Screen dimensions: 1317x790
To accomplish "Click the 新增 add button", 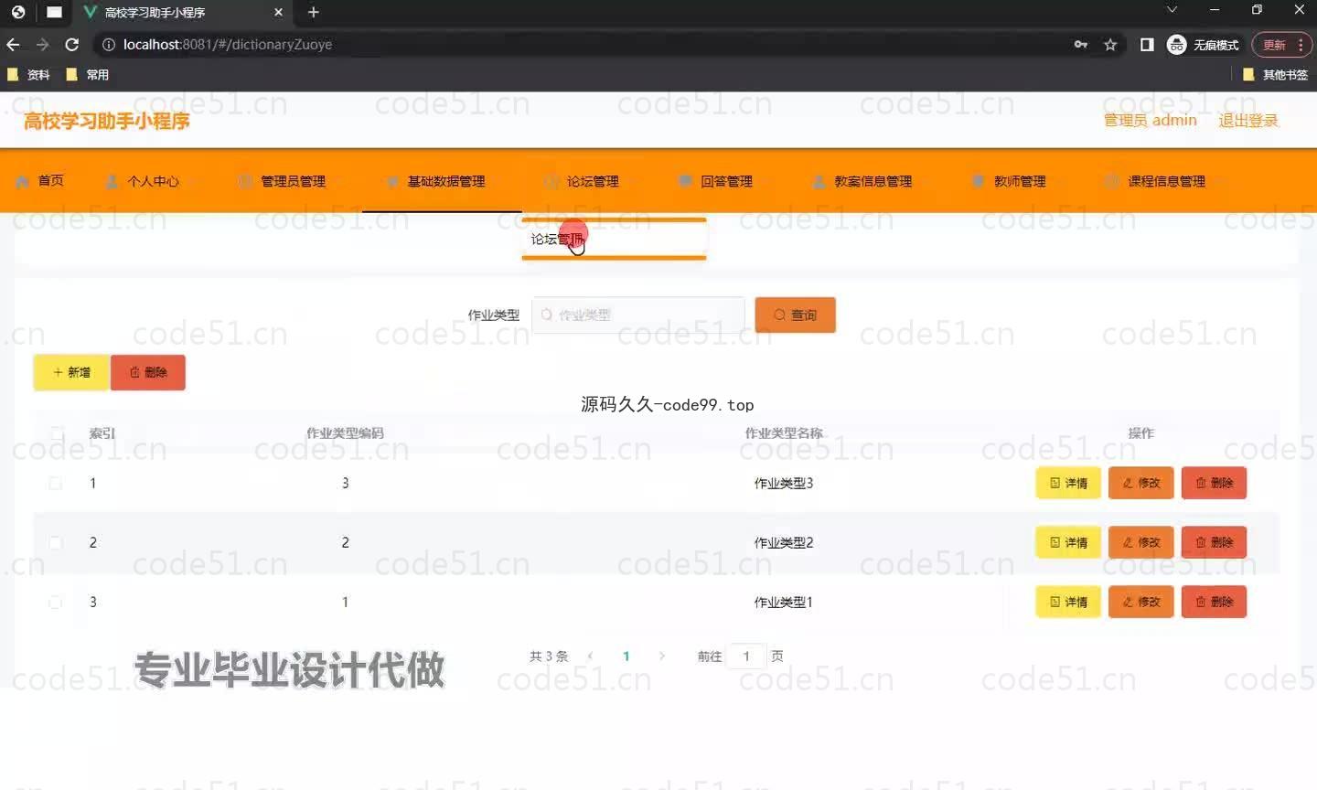I will click(x=71, y=372).
